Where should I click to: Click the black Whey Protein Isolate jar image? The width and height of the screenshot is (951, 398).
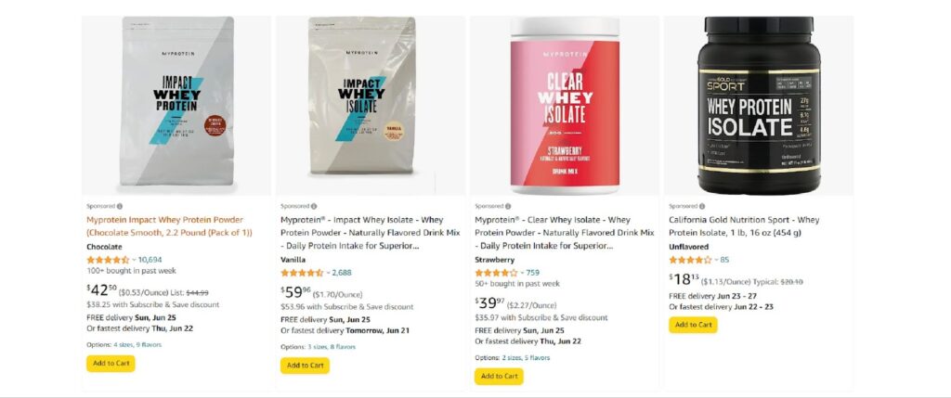pos(759,105)
